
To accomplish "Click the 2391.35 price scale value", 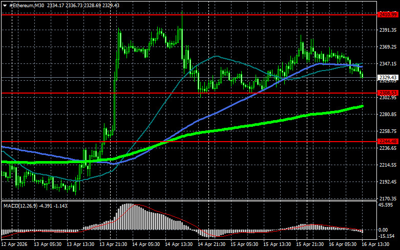I will point(388,30).
